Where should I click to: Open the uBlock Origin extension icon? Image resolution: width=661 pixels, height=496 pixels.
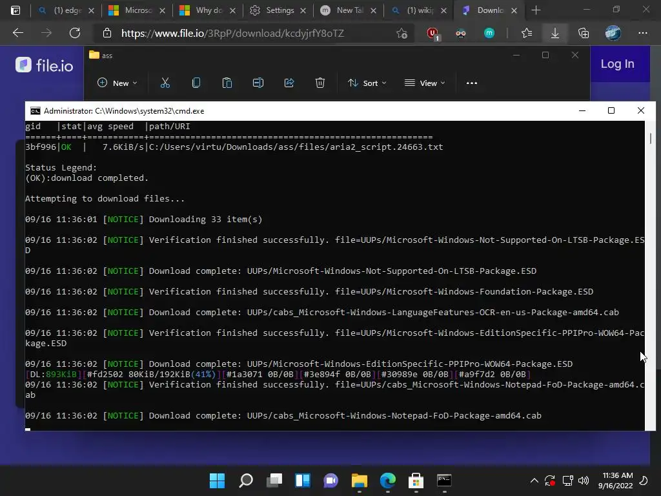coord(433,34)
